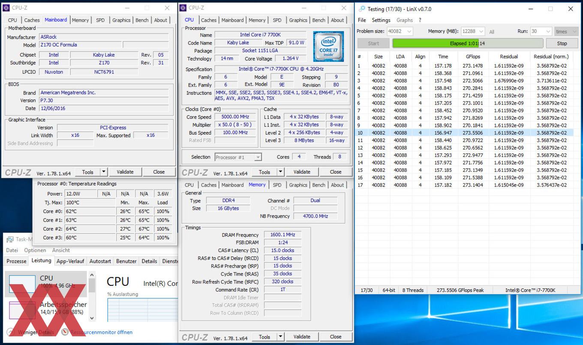Image resolution: width=583 pixels, height=345 pixels.
Task: Click the Core Speed value 5000.00 MHz
Action: 235,117
